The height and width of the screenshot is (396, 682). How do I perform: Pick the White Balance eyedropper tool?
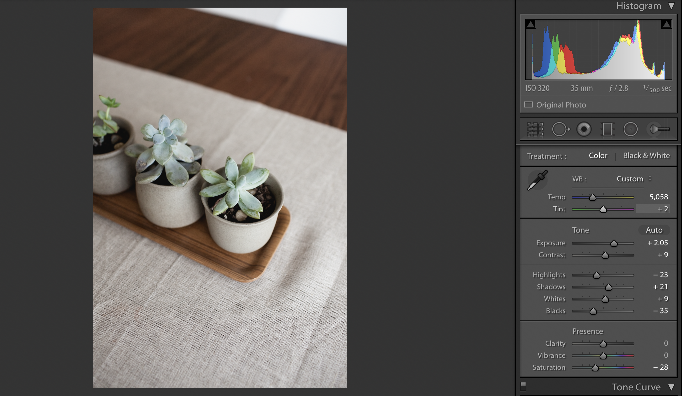pyautogui.click(x=537, y=180)
